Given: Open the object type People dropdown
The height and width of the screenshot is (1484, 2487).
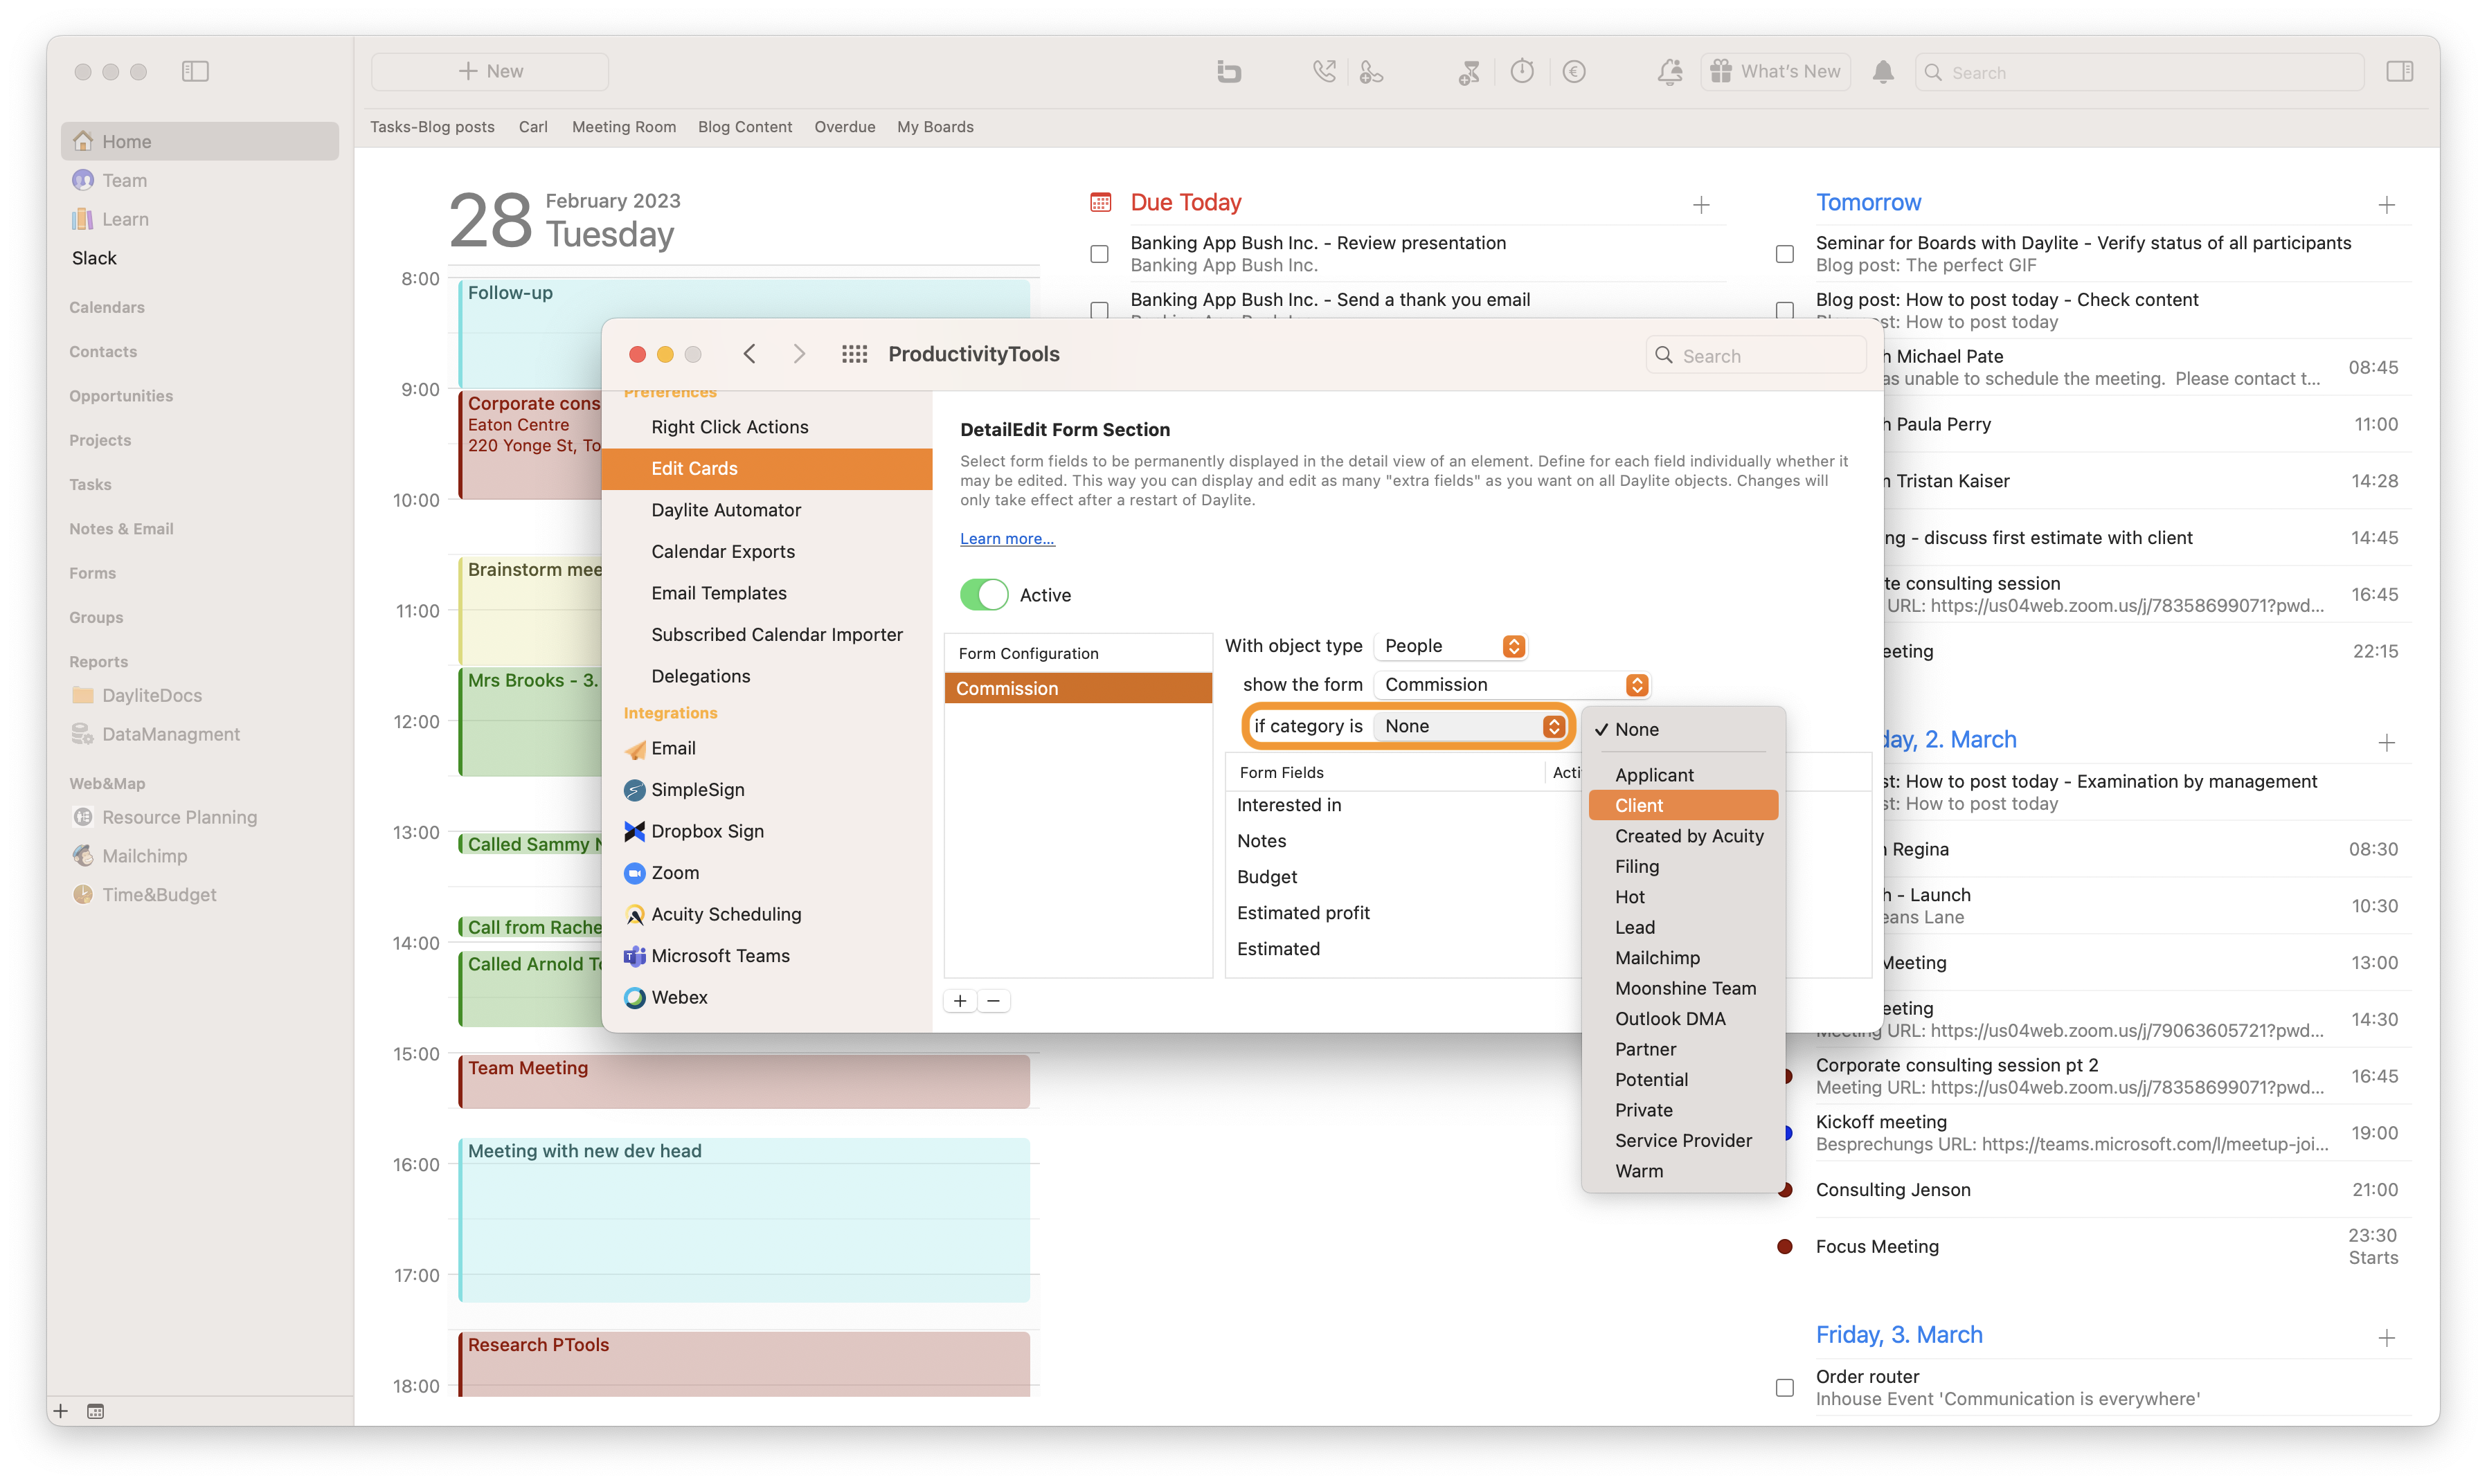Looking at the screenshot, I should click(1450, 646).
